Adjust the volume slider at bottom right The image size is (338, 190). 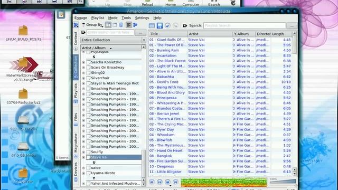pos(283,182)
